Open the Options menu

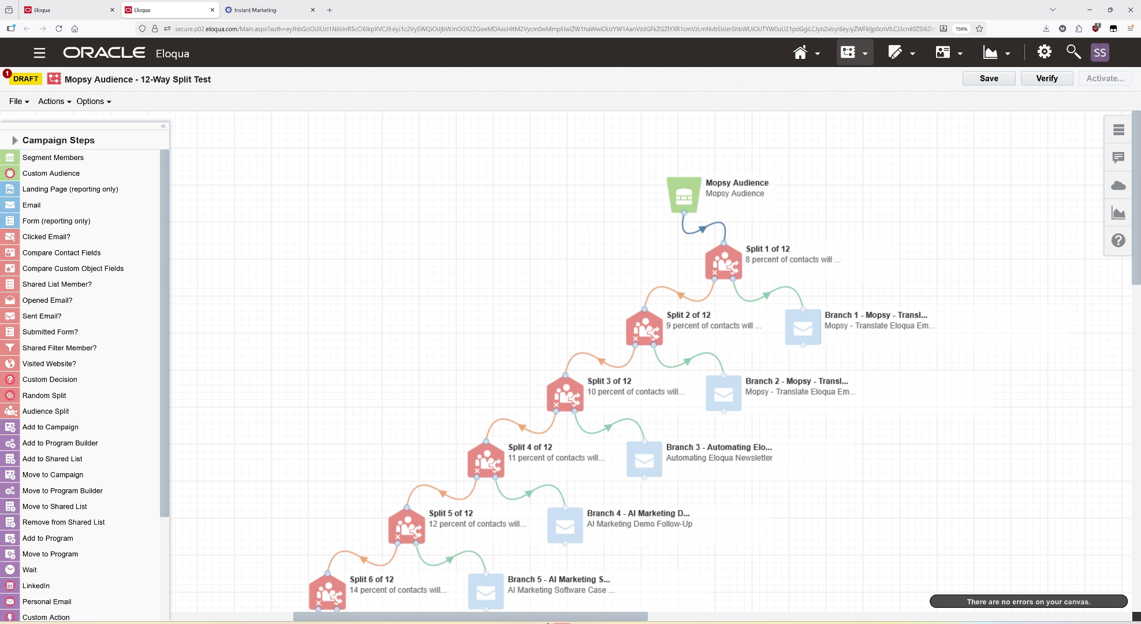pos(94,101)
